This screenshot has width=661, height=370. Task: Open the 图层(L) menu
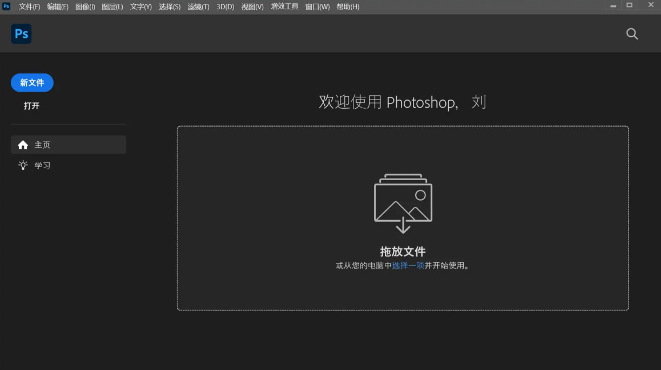point(112,7)
